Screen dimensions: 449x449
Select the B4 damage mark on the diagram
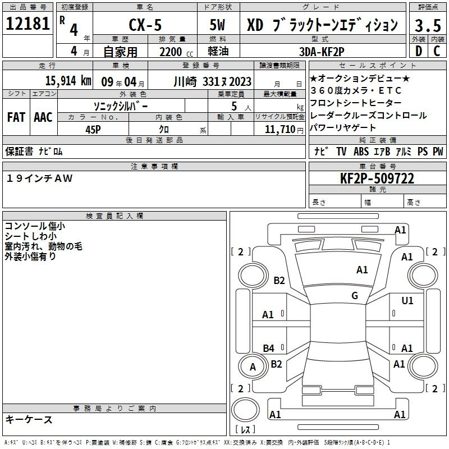(x=268, y=348)
